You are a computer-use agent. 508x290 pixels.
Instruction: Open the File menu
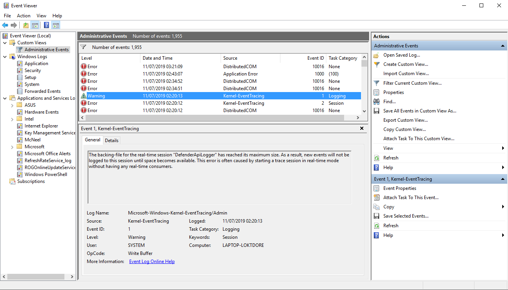click(7, 16)
